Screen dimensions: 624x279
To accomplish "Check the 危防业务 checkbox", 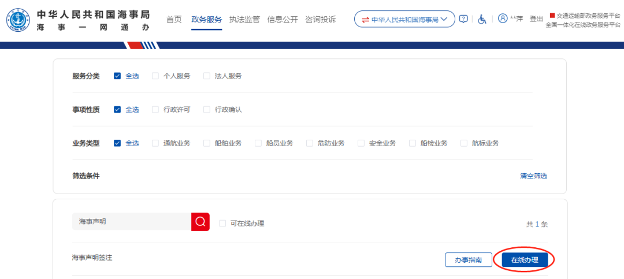I will pyautogui.click(x=310, y=143).
